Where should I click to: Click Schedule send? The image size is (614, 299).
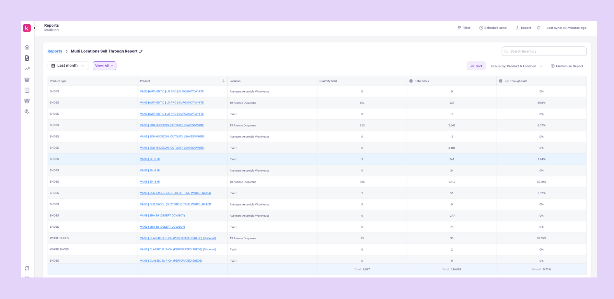click(493, 28)
